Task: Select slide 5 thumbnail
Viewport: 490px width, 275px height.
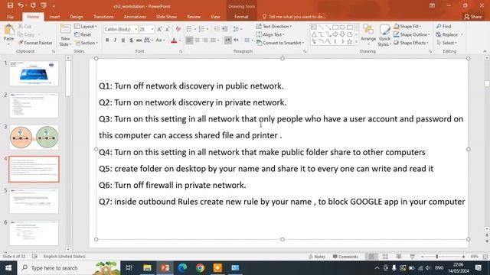Action: pos(34,201)
